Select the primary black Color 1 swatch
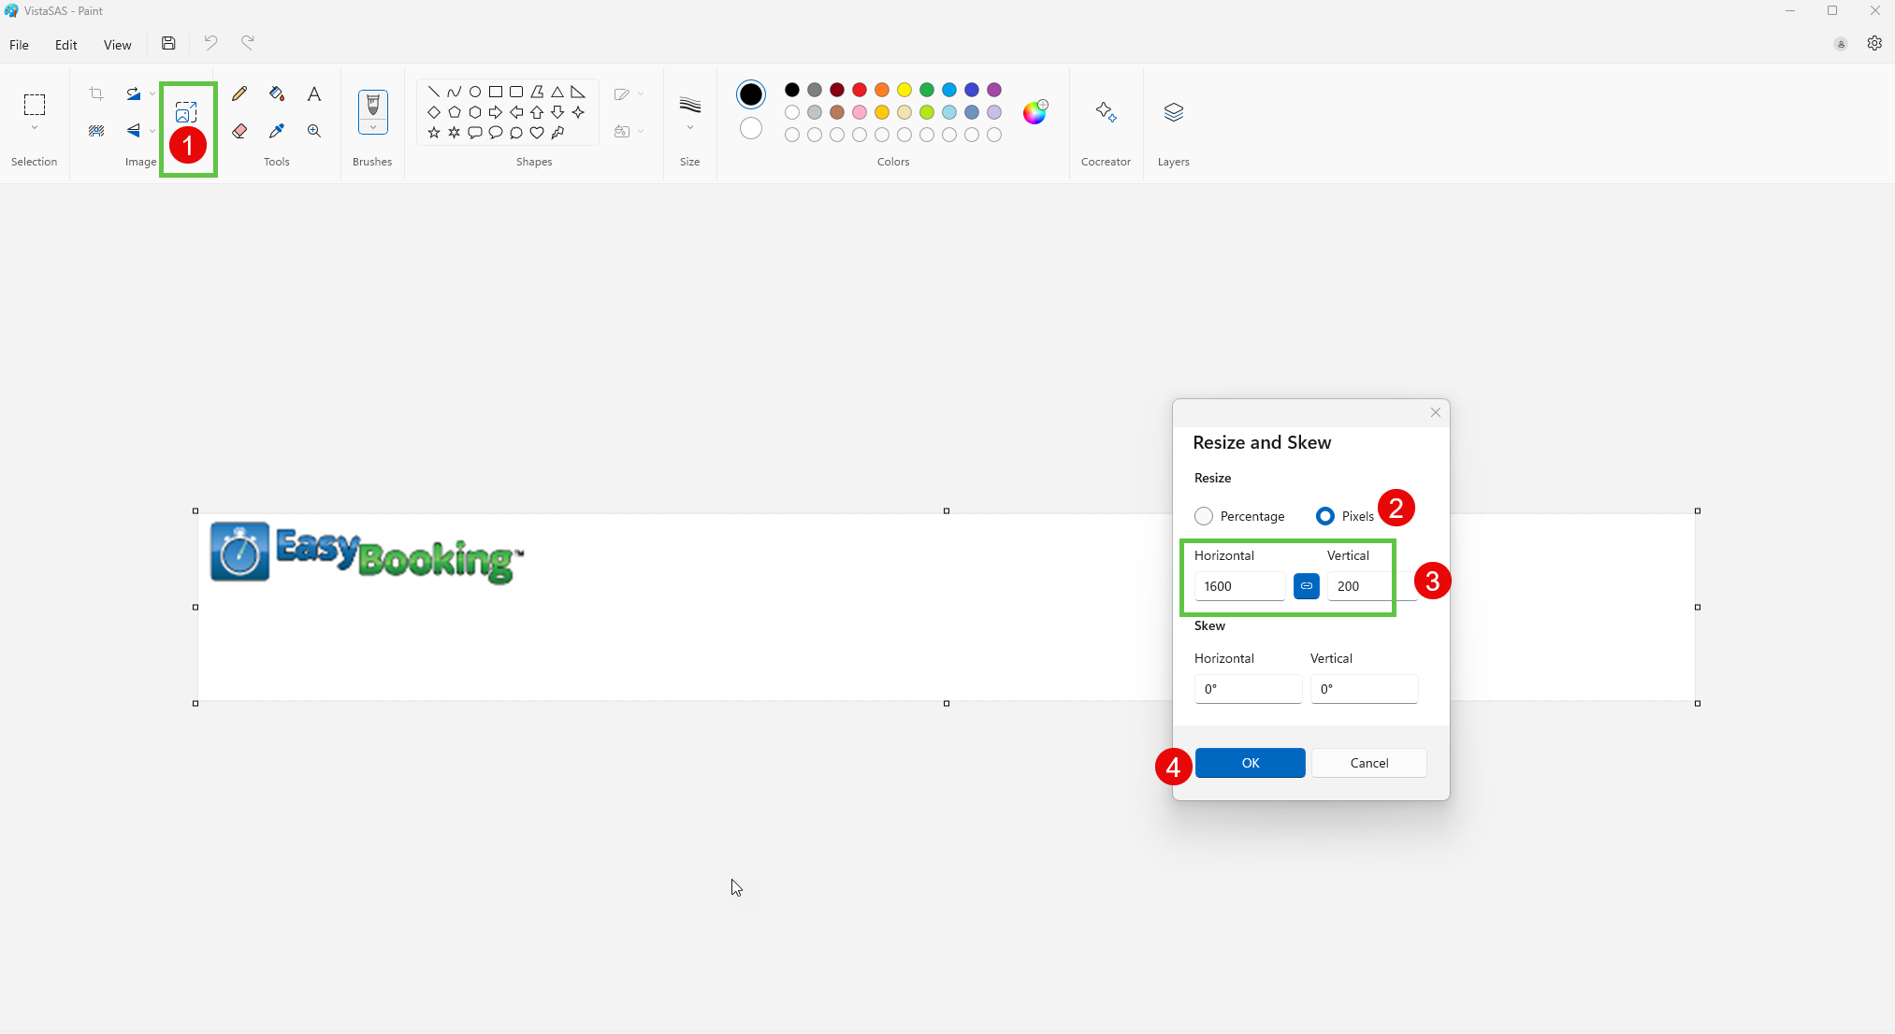 click(751, 93)
